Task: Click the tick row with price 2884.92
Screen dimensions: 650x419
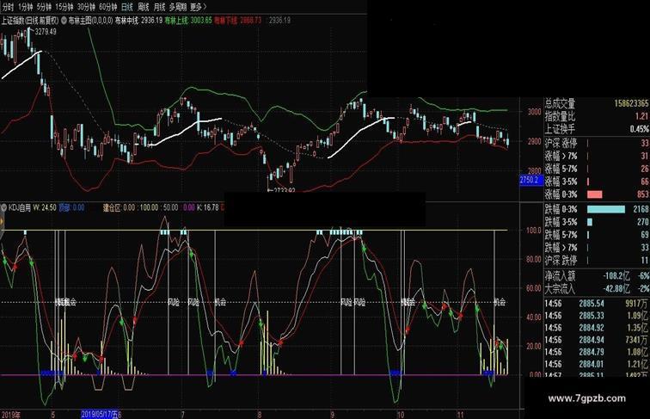Action: (x=597, y=328)
